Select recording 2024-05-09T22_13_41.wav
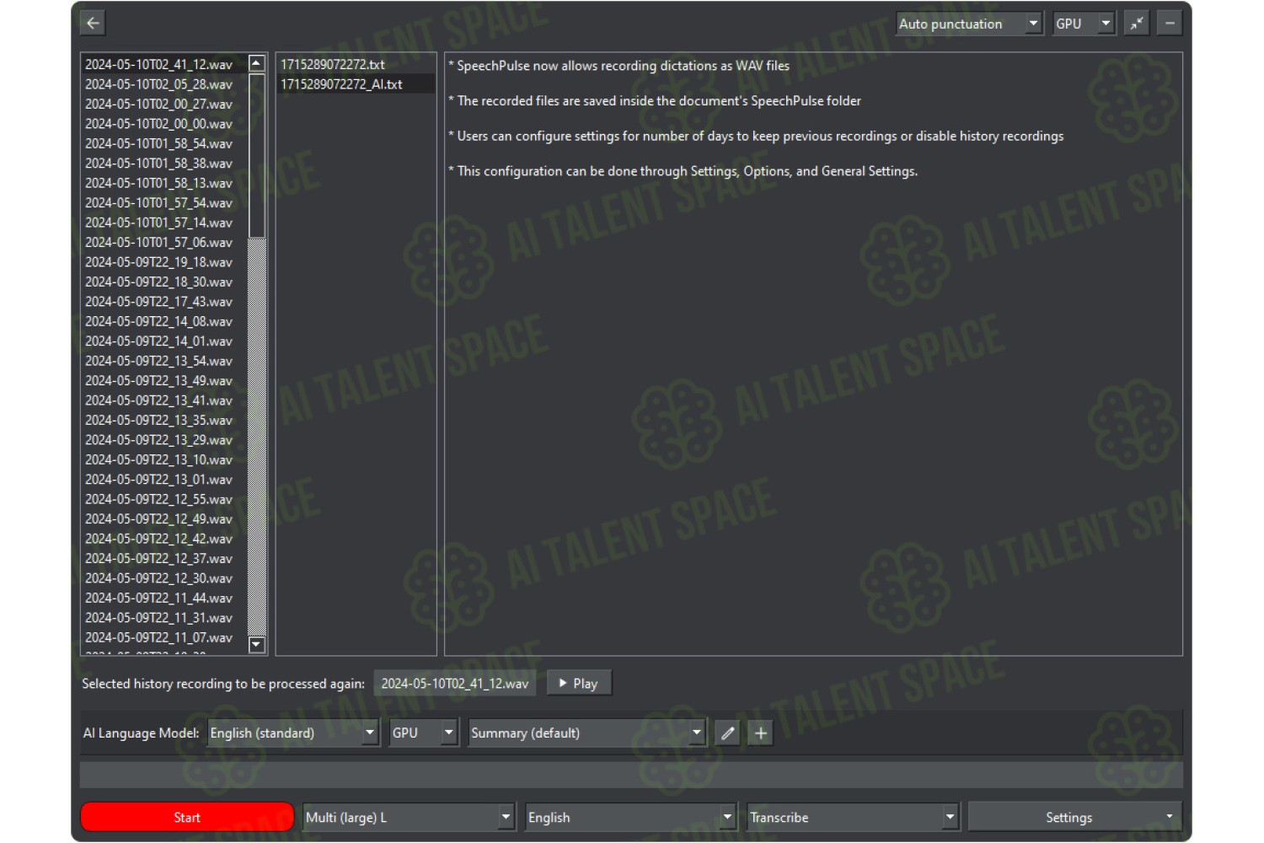The width and height of the screenshot is (1264, 843). click(164, 400)
